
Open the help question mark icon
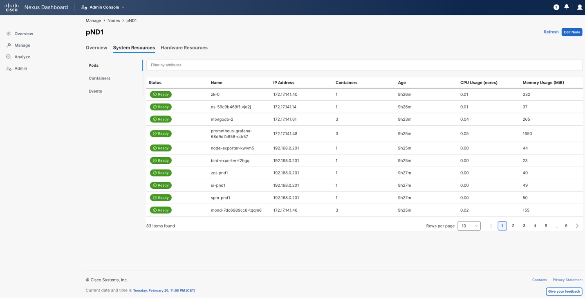[x=556, y=7]
